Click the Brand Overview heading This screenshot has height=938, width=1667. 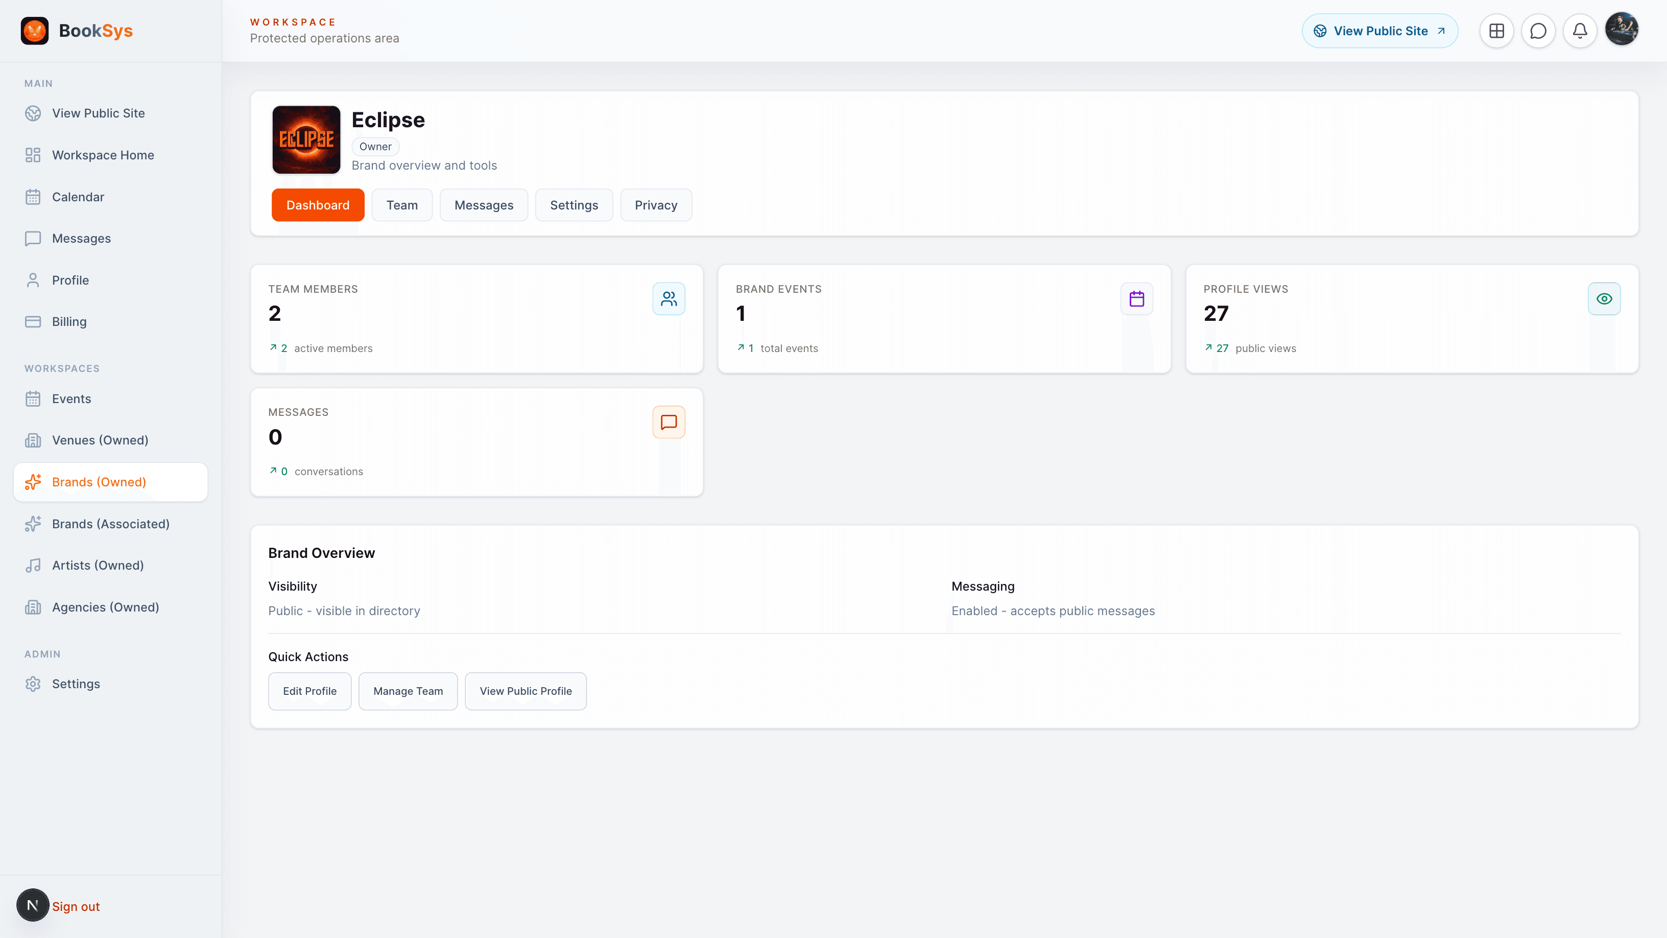pyautogui.click(x=322, y=553)
